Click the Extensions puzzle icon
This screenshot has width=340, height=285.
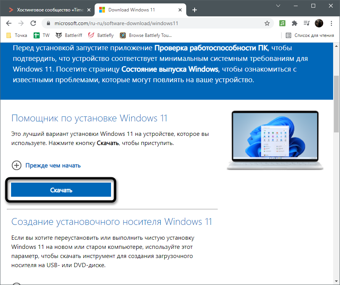[x=294, y=23]
